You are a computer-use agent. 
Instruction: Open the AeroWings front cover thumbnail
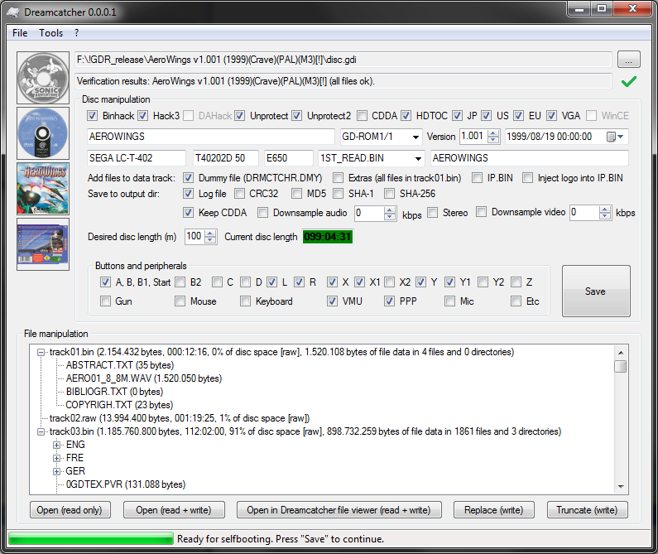coord(43,189)
